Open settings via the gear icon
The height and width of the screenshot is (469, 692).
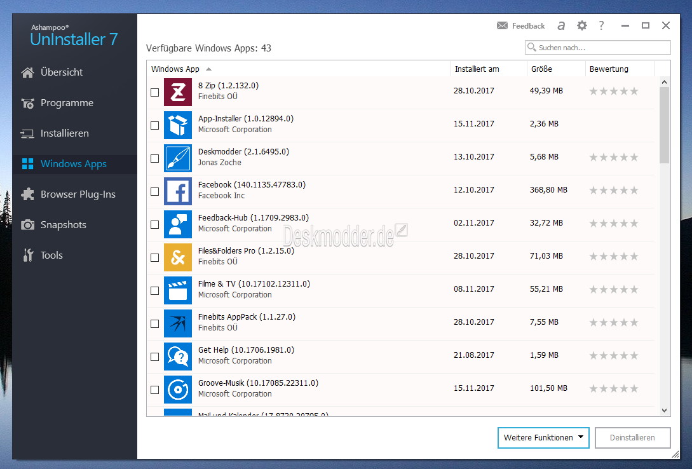click(582, 25)
